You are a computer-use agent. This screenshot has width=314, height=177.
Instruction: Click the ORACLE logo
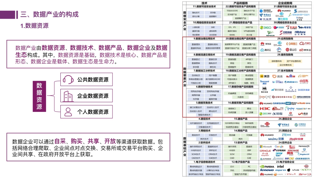tap(265, 151)
